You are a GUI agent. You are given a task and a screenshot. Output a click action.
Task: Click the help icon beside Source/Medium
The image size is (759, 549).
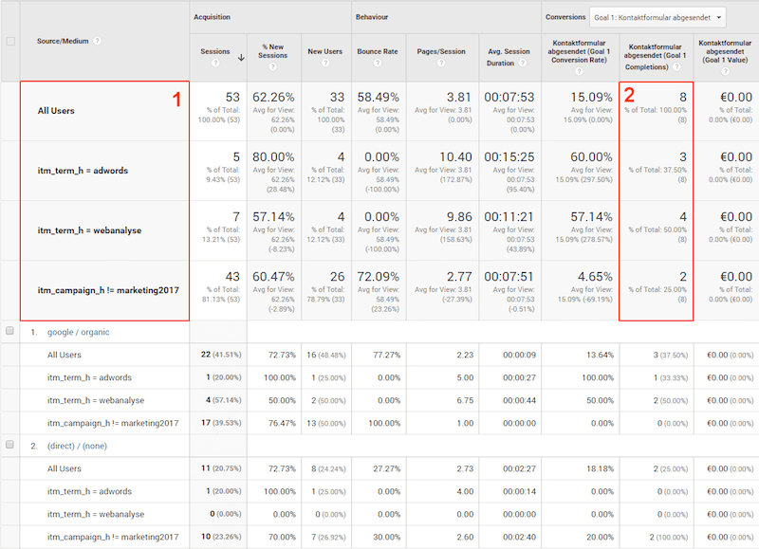pos(98,41)
